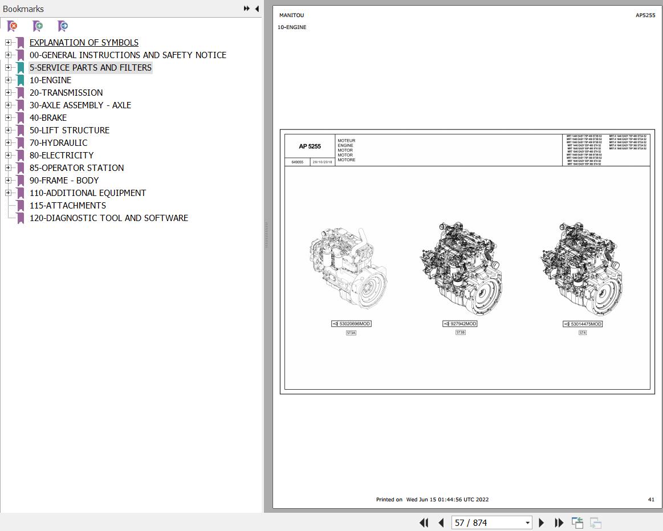Viewport: 663px width, 531px height.
Task: Click the teal bookmark icon of 5-SERVICE PARTS
Action: (x=21, y=68)
